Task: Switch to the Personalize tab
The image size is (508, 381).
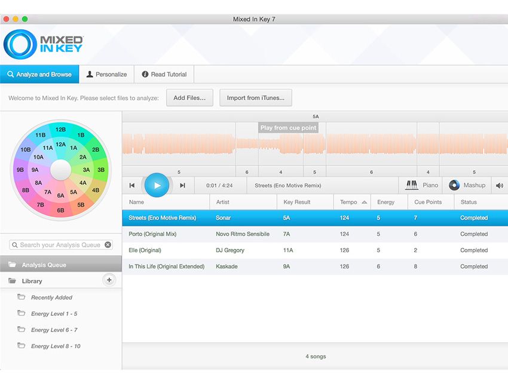Action: coord(106,74)
